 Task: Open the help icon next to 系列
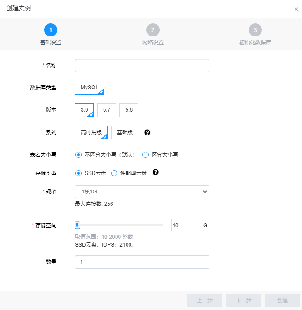[147, 132]
